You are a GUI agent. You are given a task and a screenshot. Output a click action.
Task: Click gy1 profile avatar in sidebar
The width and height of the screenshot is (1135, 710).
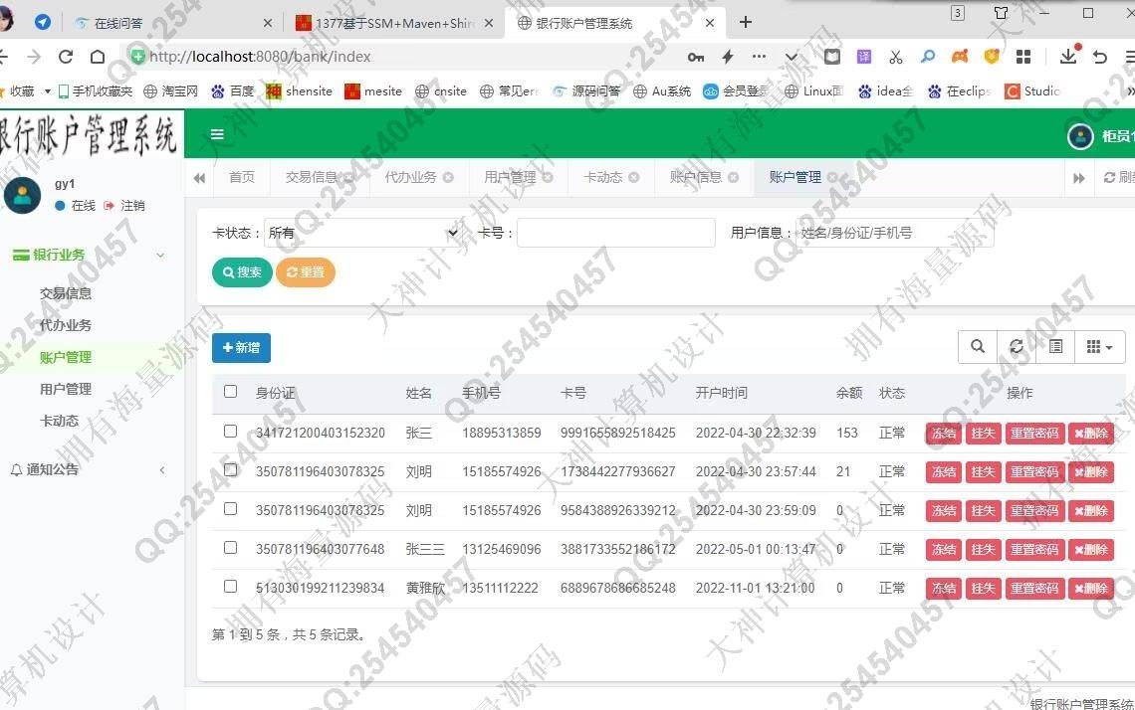pos(23,195)
